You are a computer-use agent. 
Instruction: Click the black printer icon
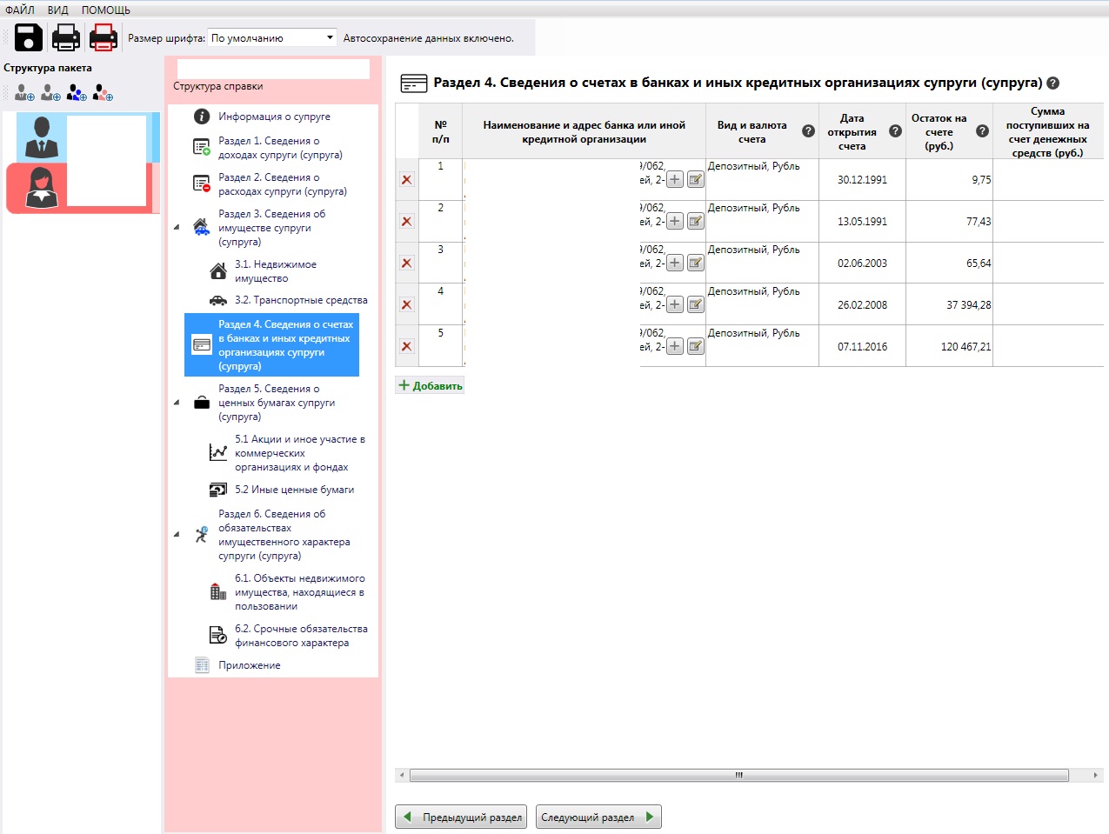click(x=66, y=37)
